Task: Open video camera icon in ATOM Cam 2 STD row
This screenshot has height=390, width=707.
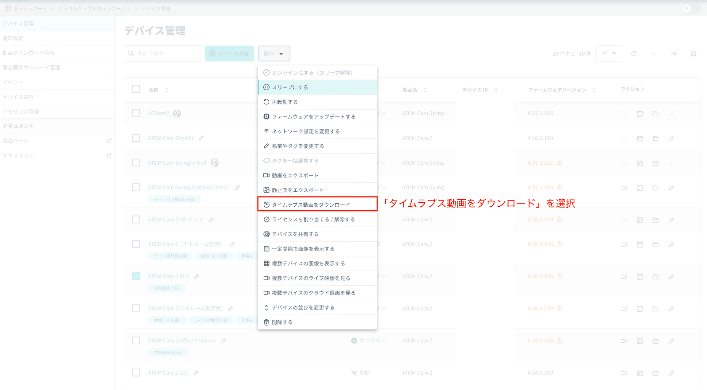Action: click(x=624, y=276)
